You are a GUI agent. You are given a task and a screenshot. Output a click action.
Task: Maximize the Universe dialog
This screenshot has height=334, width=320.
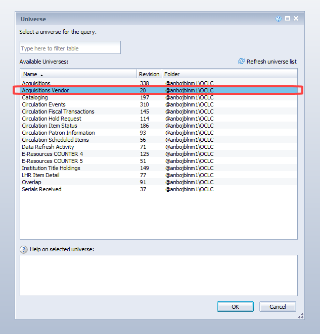pyautogui.click(x=288, y=19)
